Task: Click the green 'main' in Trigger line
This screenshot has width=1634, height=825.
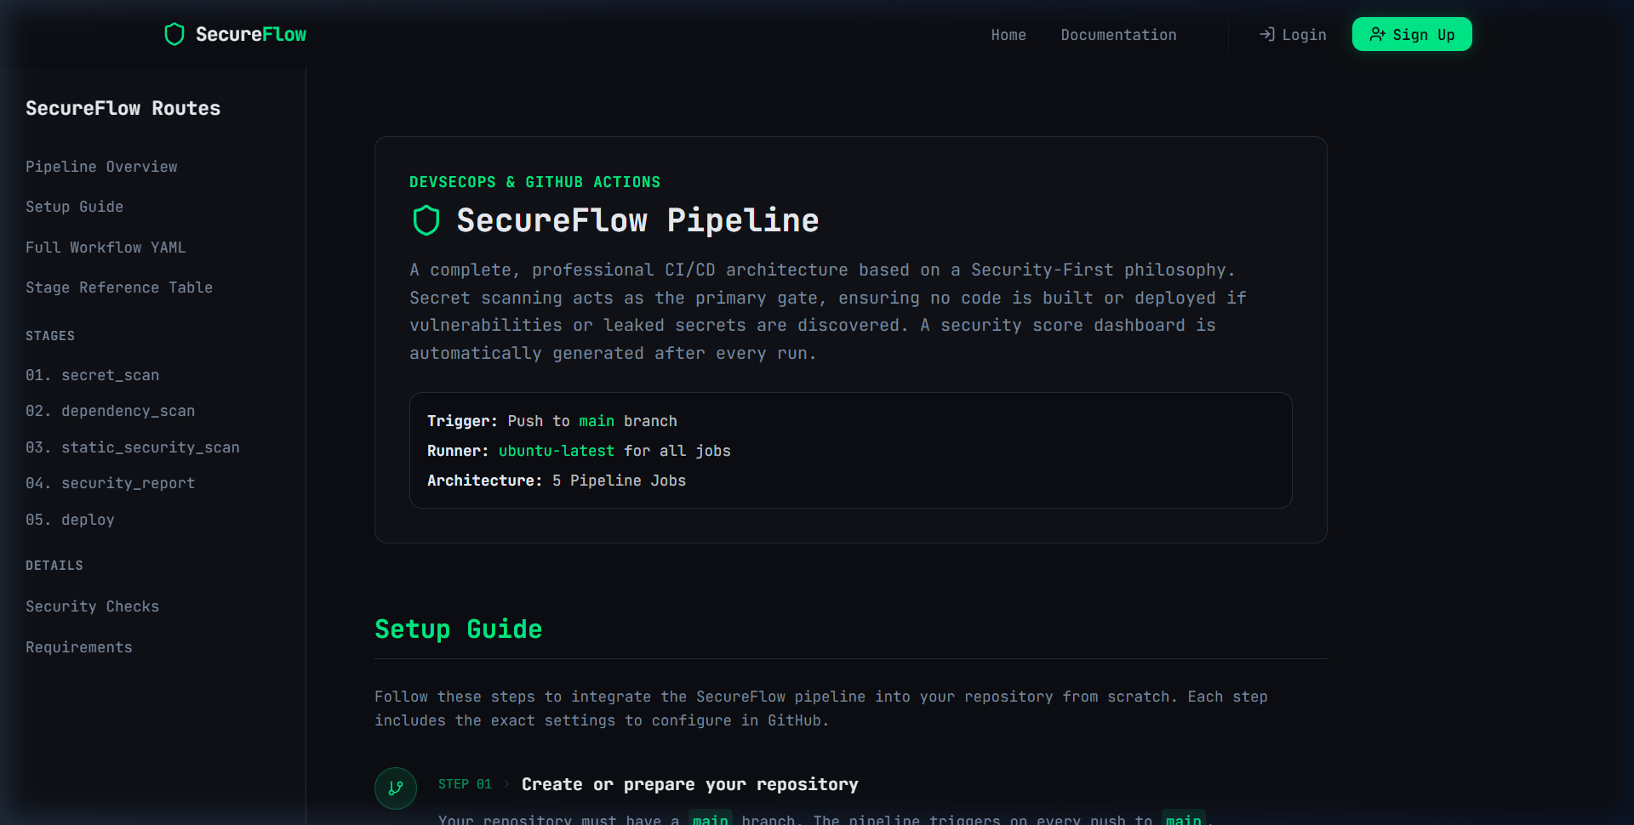Action: pyautogui.click(x=597, y=421)
